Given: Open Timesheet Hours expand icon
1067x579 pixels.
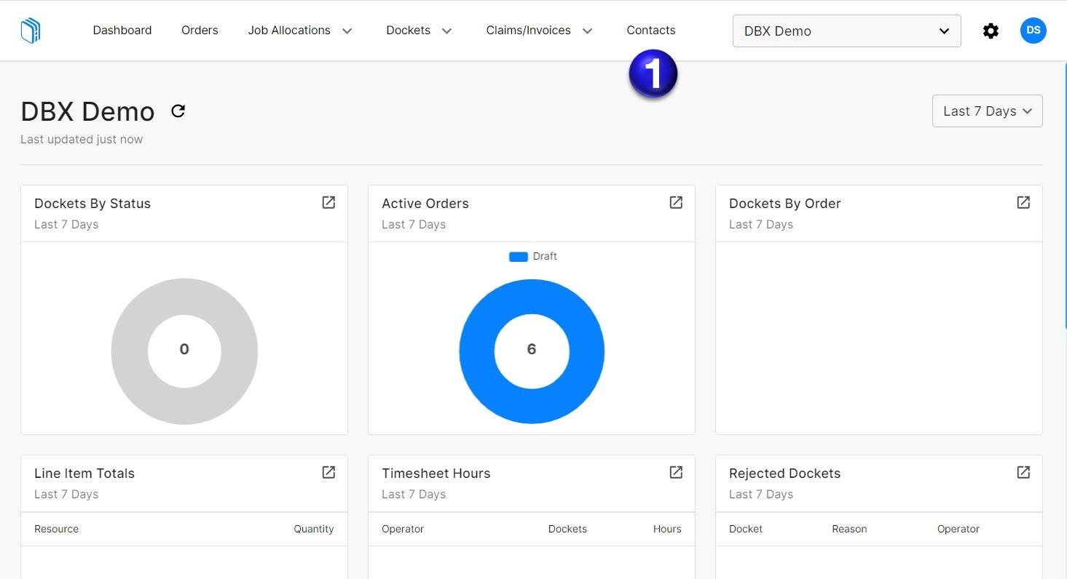Looking at the screenshot, I should point(676,472).
